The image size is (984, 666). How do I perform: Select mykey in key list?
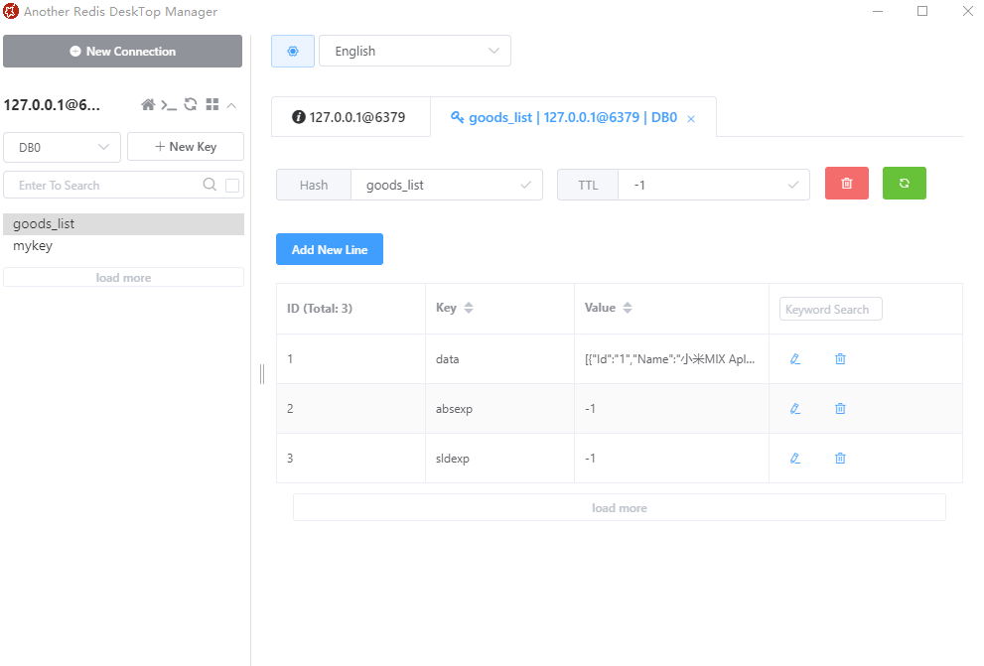coord(124,246)
